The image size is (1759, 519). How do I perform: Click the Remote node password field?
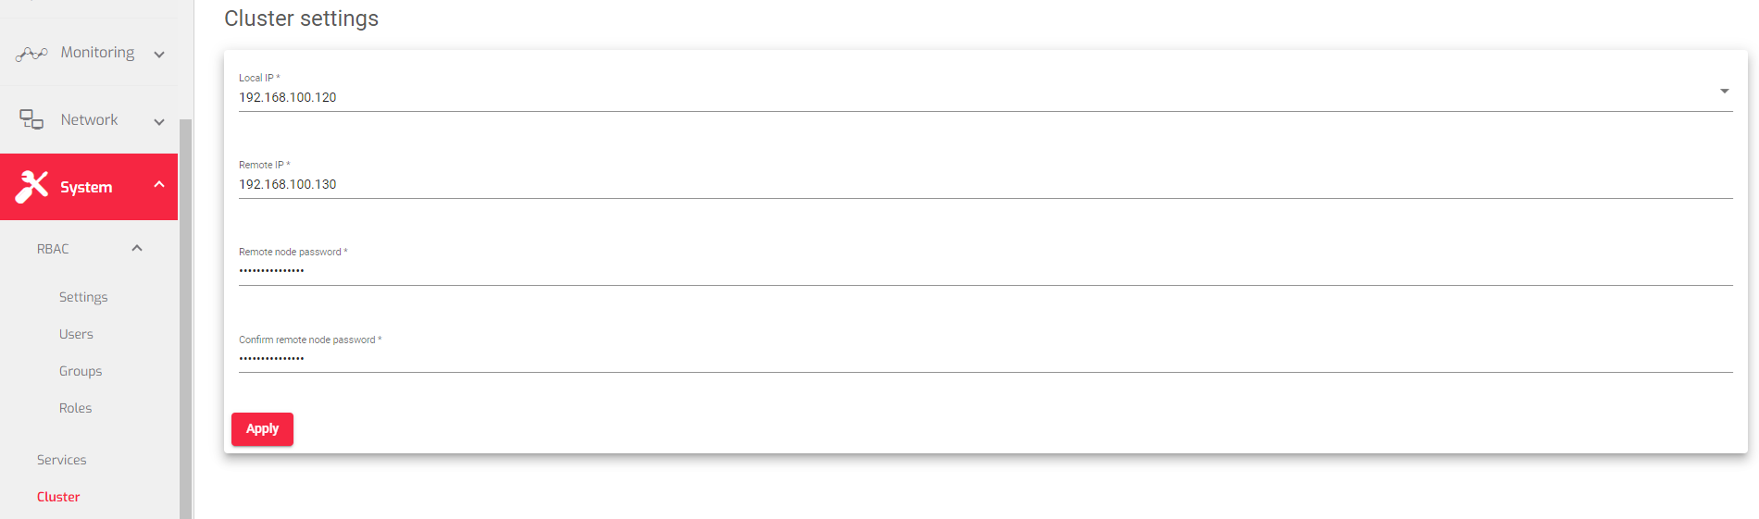pyautogui.click(x=985, y=271)
